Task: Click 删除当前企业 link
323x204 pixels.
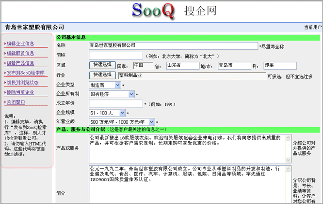Action: [20, 92]
